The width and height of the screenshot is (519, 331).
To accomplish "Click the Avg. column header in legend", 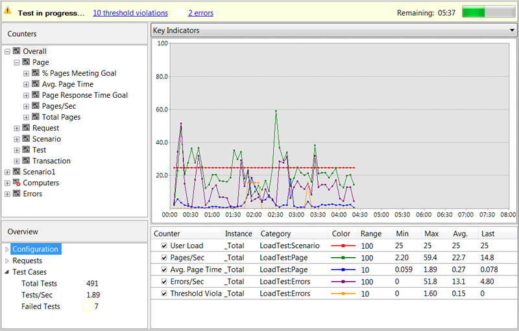I will click(x=460, y=234).
